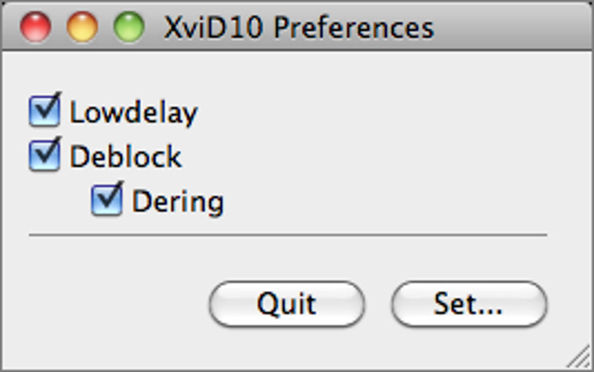The image size is (594, 372).
Task: Click the XviD10 Preferences window title
Action: [x=299, y=27]
